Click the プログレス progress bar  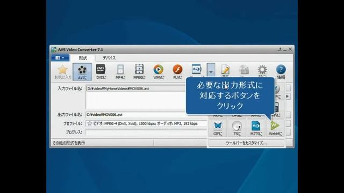146,132
